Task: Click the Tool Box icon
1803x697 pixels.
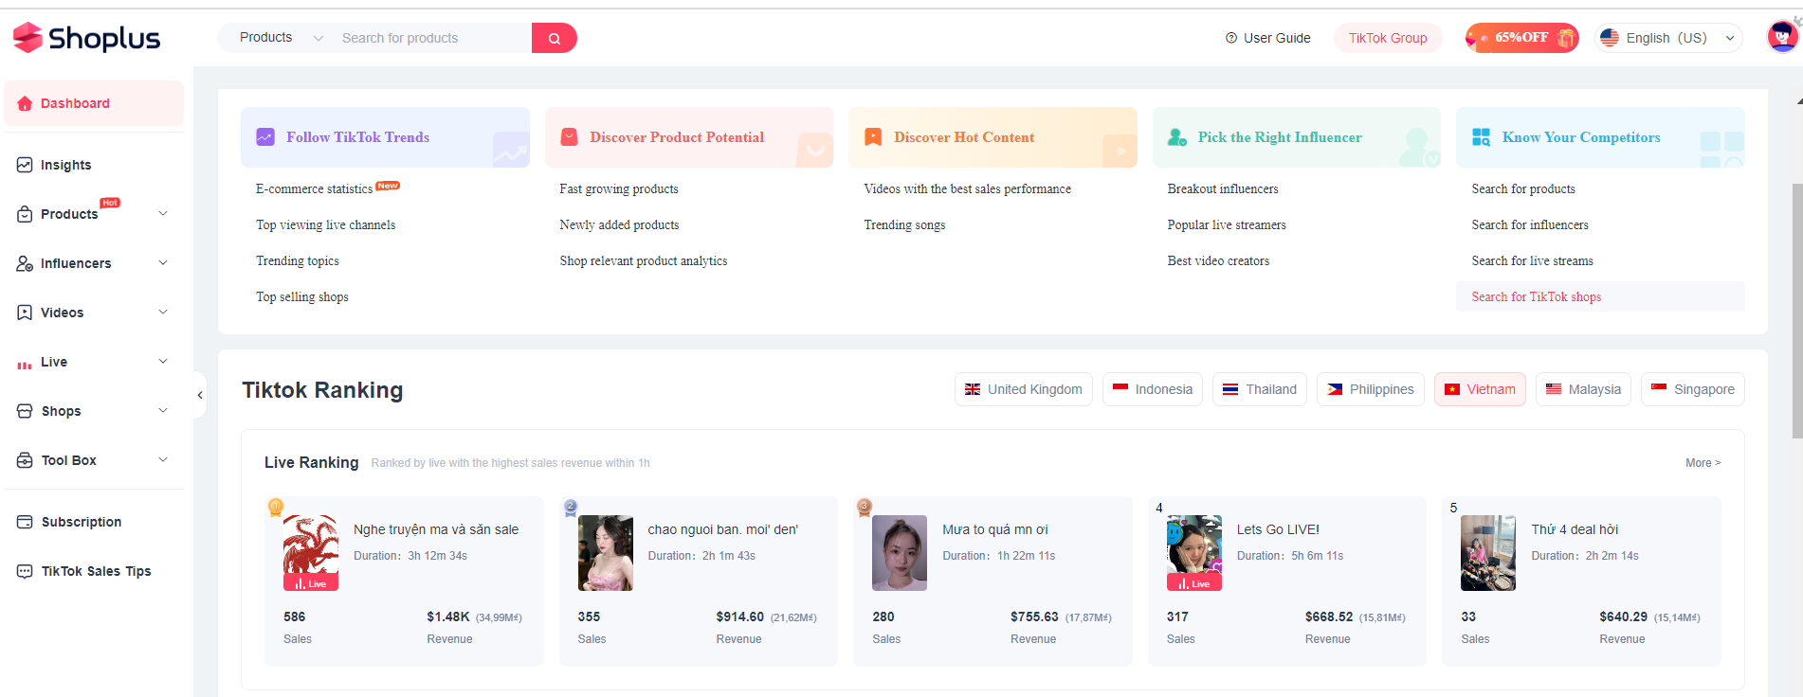Action: pyautogui.click(x=25, y=460)
